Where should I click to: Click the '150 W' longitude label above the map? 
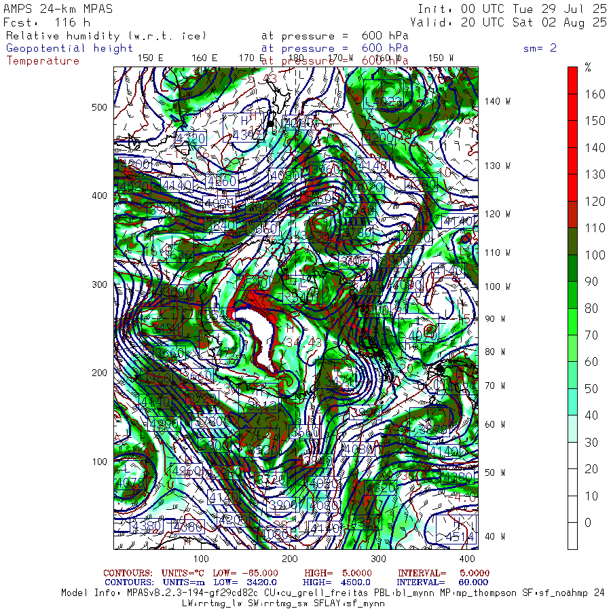pos(441,58)
